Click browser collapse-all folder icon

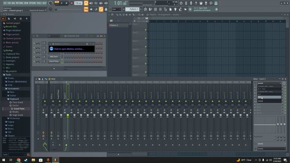[3, 19]
